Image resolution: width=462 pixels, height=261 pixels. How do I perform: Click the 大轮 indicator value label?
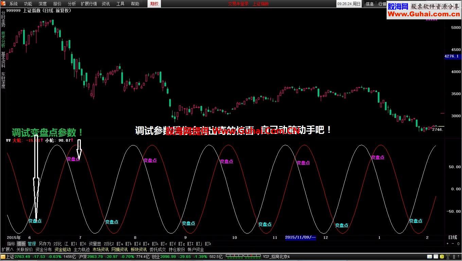(28, 140)
